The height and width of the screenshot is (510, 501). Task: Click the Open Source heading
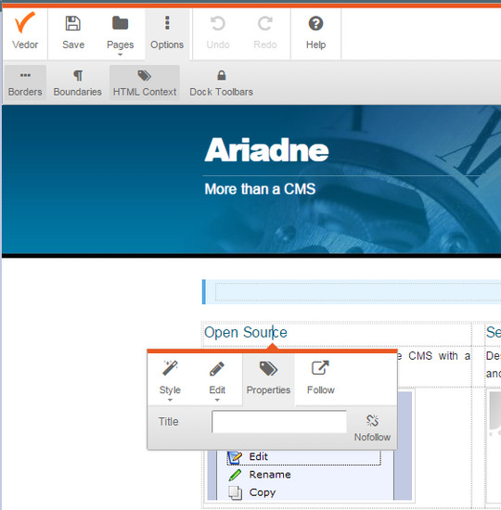246,332
